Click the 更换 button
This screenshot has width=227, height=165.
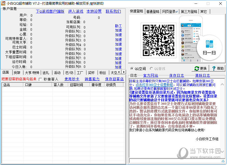[200, 68]
